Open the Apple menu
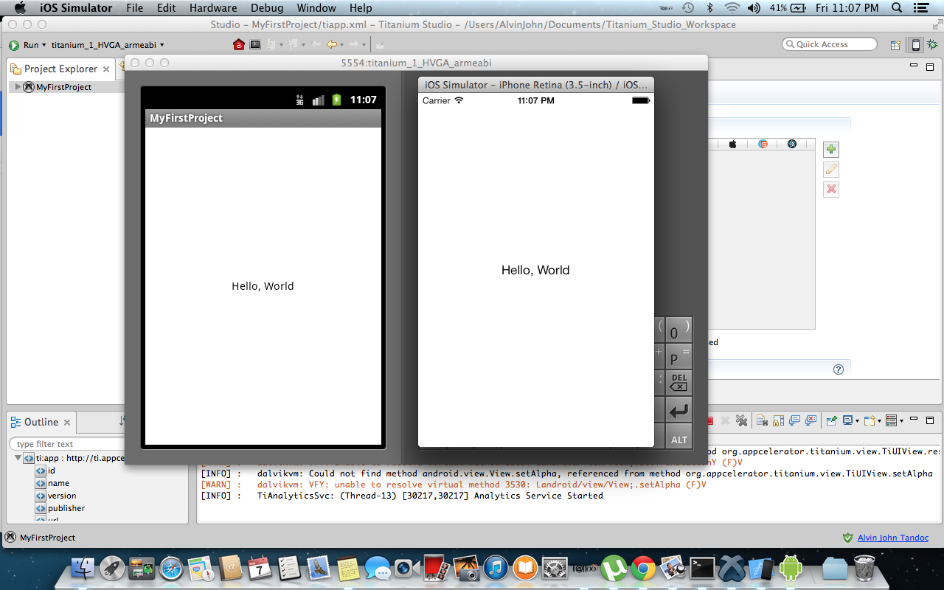 click(x=19, y=8)
